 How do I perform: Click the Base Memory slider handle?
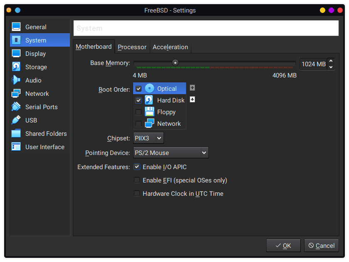click(x=176, y=63)
